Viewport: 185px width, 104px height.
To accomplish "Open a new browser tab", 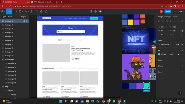I will [61, 2].
